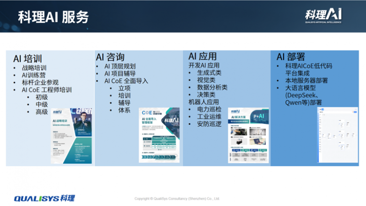This screenshot has height=206, width=366.
Task: Click the AI 培训 column heading
Action: pyautogui.click(x=28, y=59)
